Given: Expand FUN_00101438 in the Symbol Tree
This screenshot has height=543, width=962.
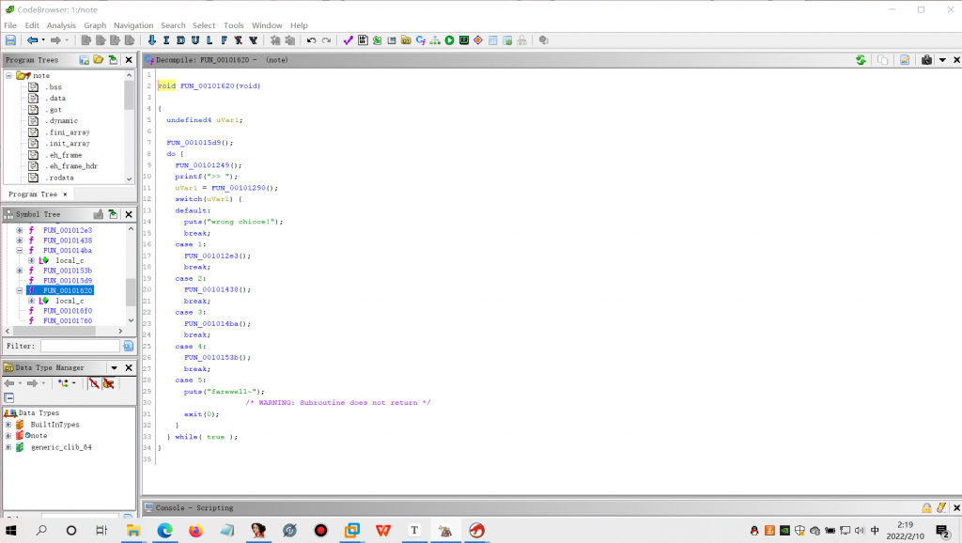Looking at the screenshot, I should [20, 240].
